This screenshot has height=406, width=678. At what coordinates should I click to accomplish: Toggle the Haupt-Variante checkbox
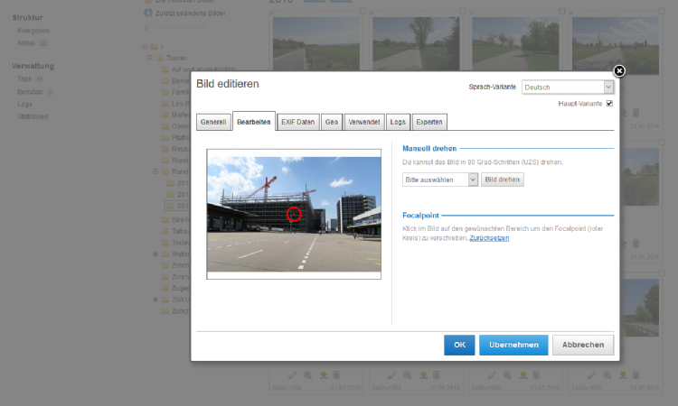click(x=609, y=104)
